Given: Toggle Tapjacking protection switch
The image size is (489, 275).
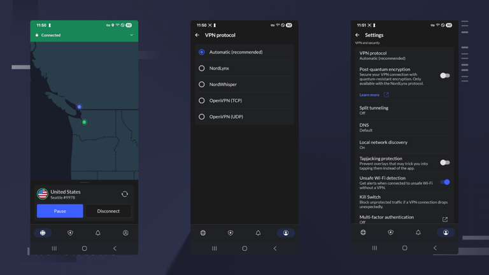Looking at the screenshot, I should pyautogui.click(x=445, y=162).
